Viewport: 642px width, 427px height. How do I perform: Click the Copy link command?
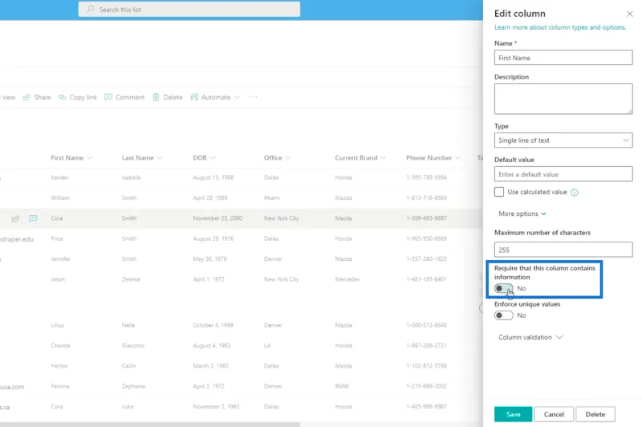click(78, 97)
